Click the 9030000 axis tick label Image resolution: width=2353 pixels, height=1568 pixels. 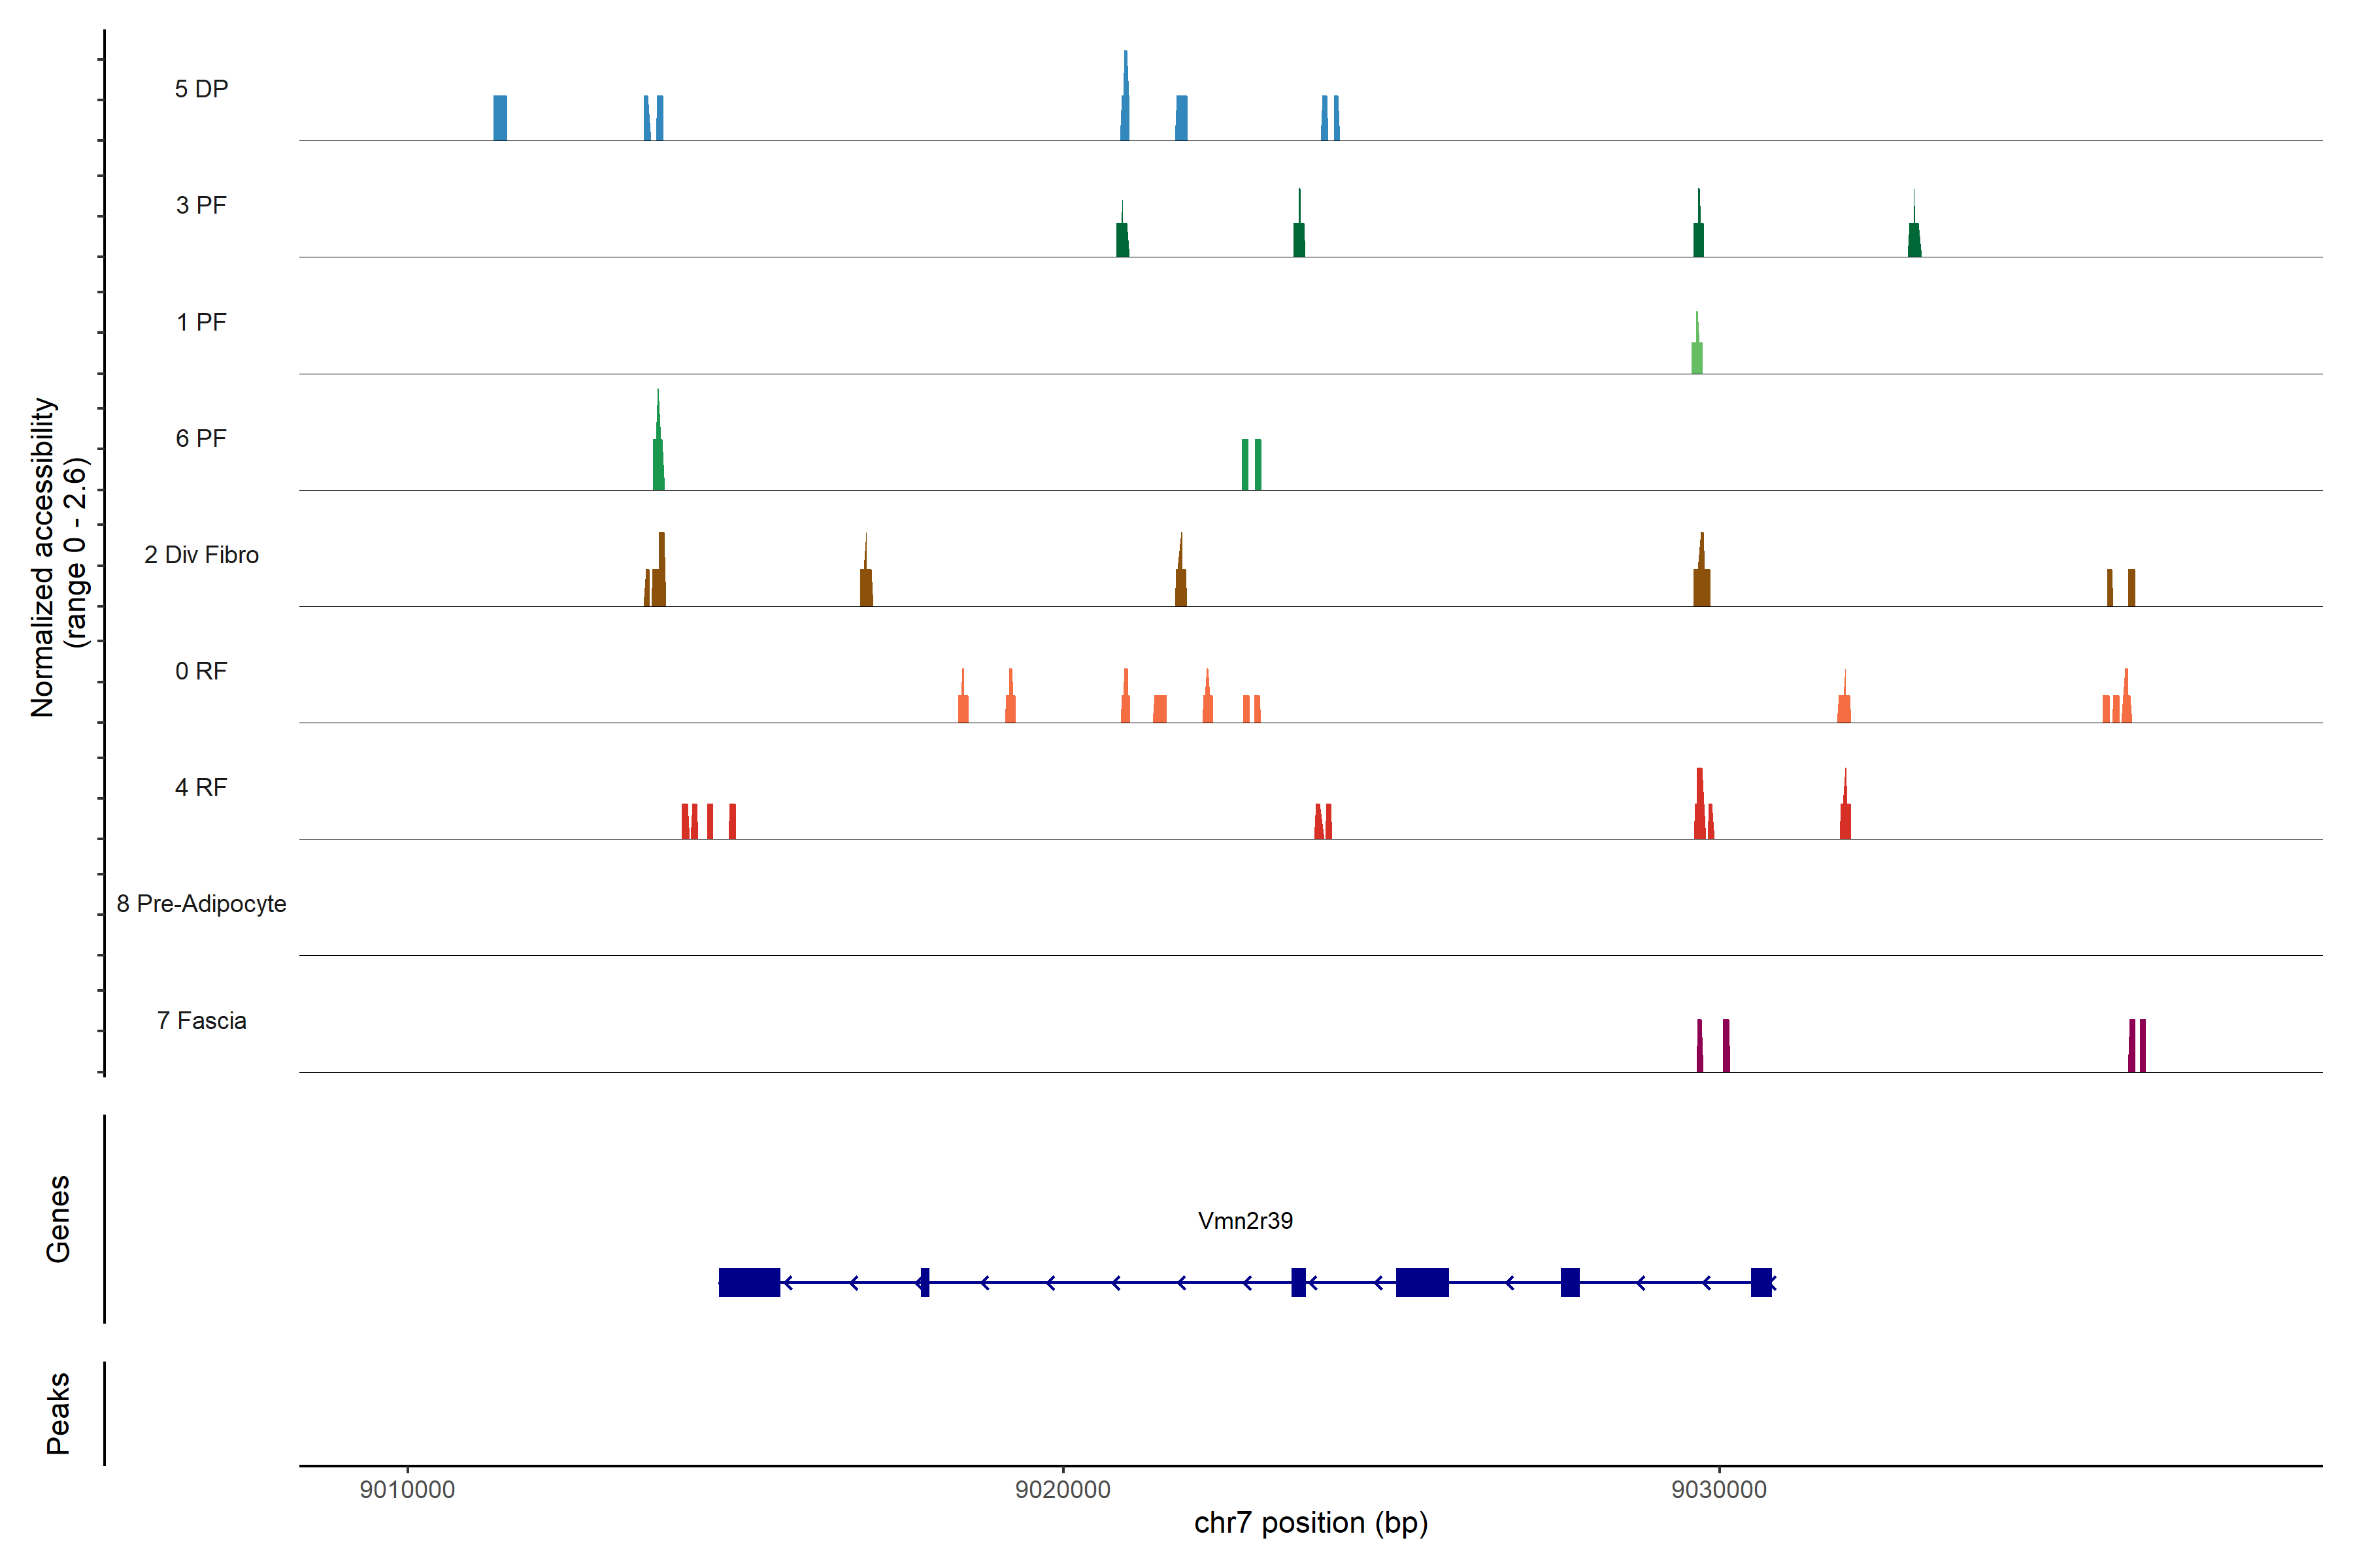[1719, 1489]
